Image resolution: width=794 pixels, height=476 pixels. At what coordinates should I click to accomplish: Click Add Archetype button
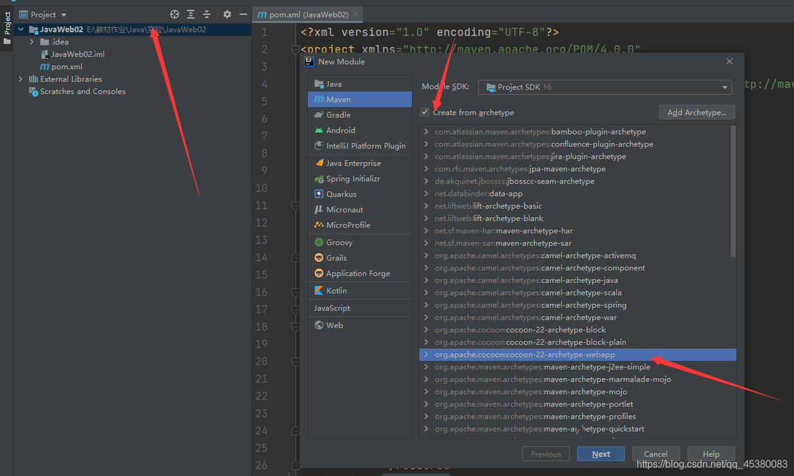coord(697,113)
